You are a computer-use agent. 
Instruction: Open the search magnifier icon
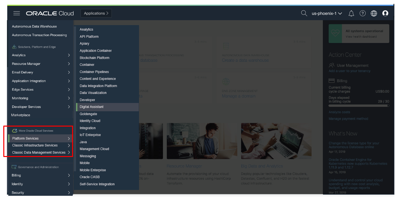[x=304, y=13]
